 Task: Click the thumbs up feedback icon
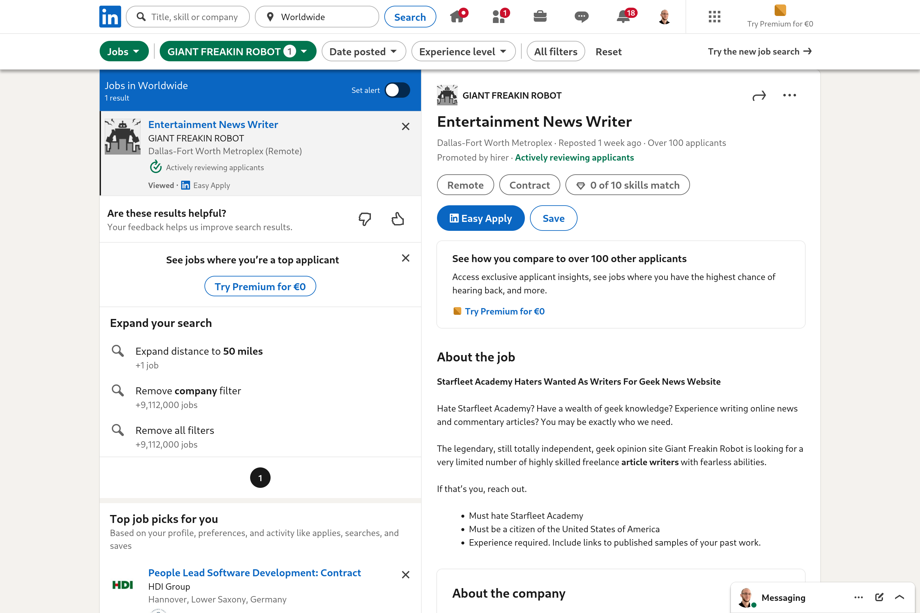coord(398,219)
